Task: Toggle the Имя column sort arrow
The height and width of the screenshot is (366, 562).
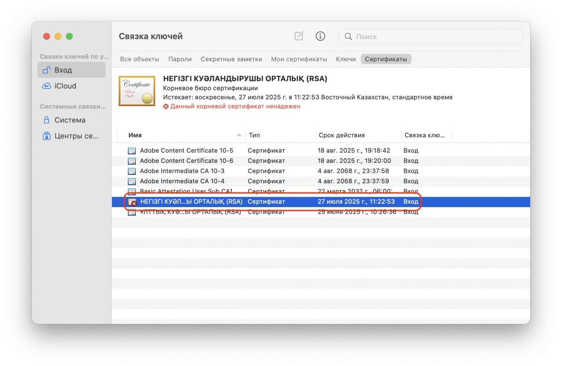Action: (x=239, y=135)
